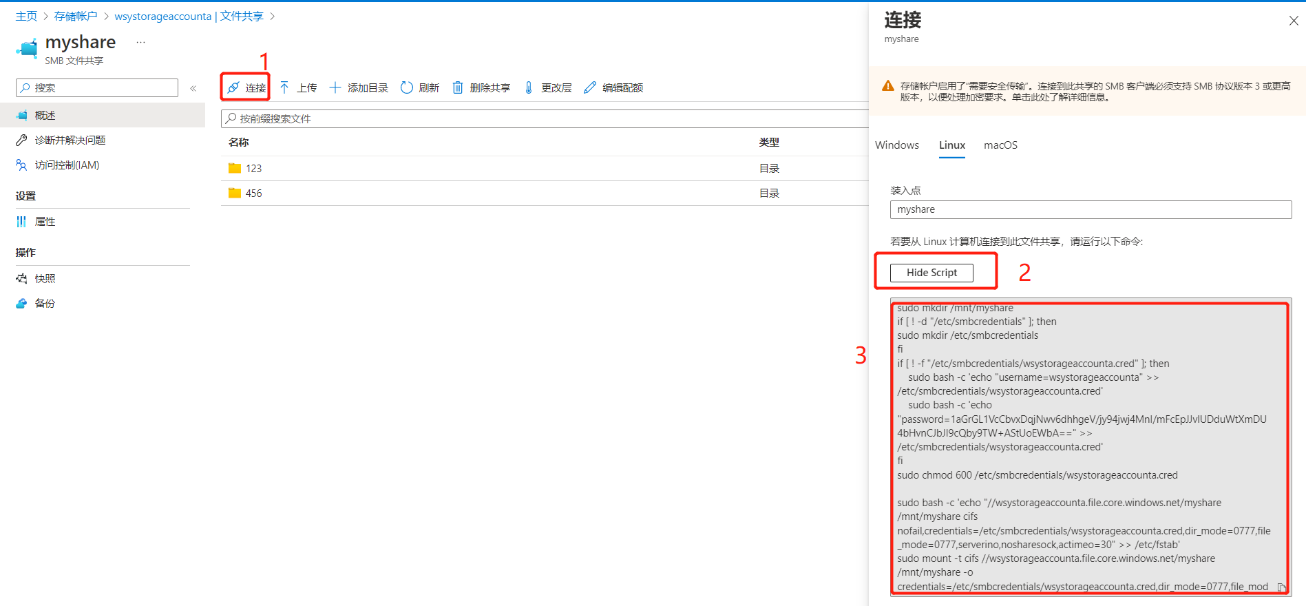Click the cloud icon beside 备份

21,303
